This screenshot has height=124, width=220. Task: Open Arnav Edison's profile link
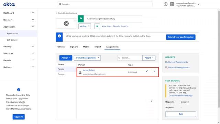89,70
